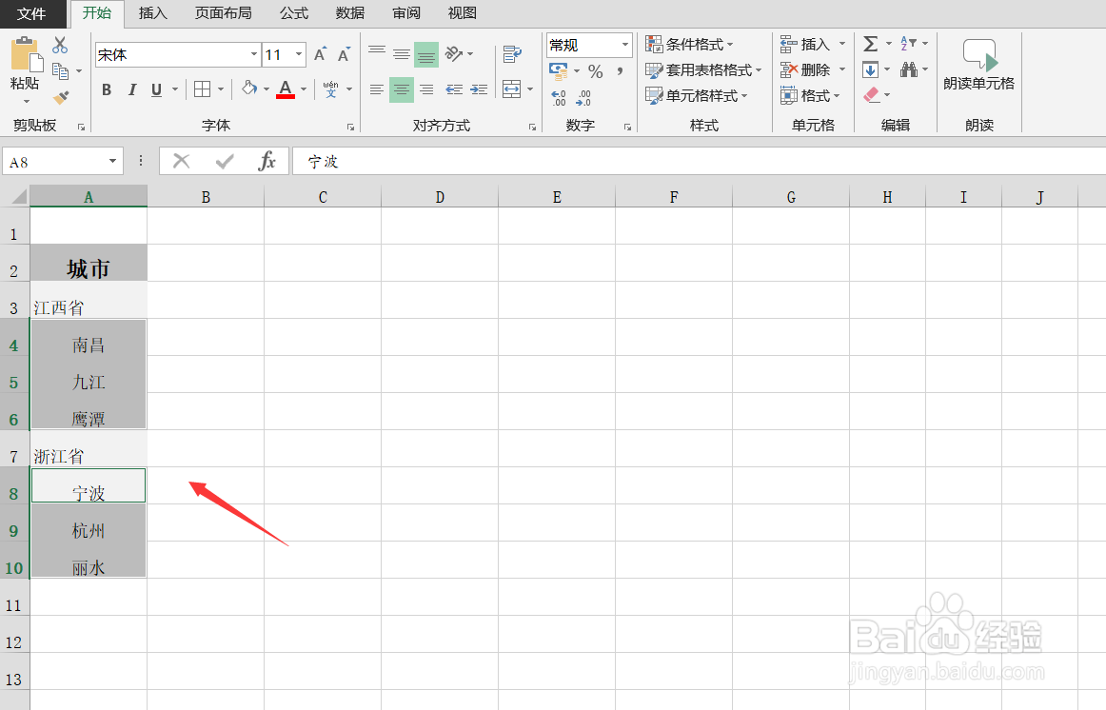Apply fill color bucket
Viewport: 1106px width, 710px height.
tap(249, 89)
